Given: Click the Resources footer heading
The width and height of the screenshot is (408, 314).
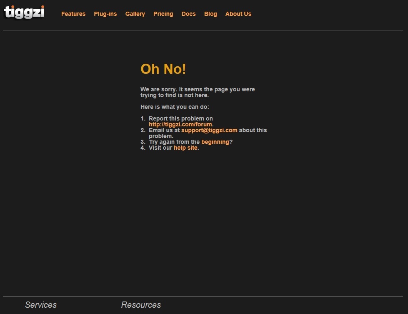Looking at the screenshot, I should click(x=141, y=305).
